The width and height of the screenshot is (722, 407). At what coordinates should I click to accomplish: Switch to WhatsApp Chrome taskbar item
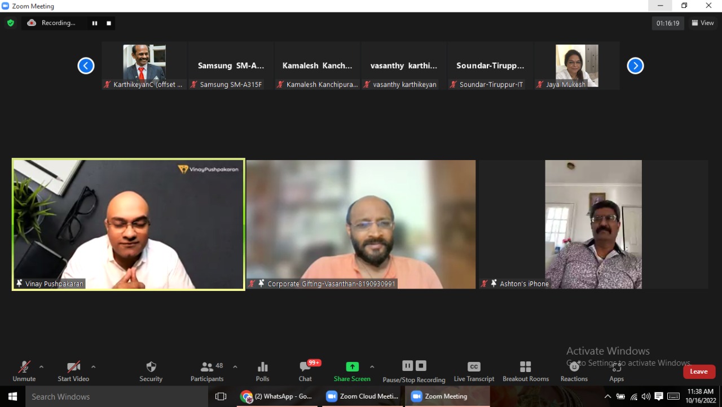276,396
